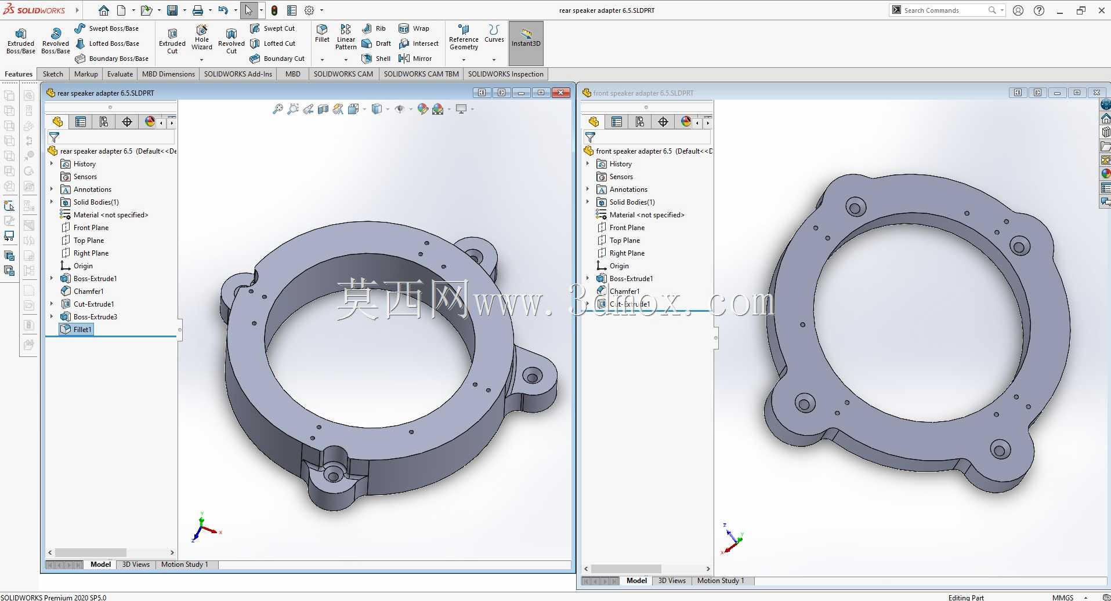Open the Options gear icon
This screenshot has width=1111, height=601.
coord(309,10)
